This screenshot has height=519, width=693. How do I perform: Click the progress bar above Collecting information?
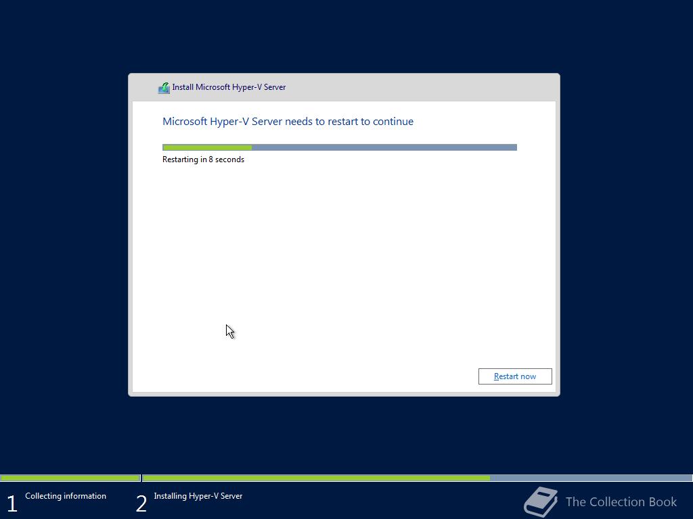click(70, 478)
